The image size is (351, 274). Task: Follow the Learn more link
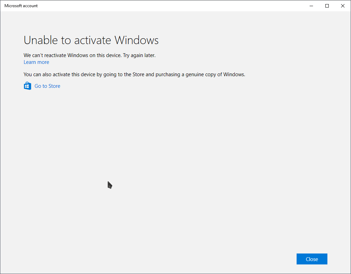pos(36,62)
